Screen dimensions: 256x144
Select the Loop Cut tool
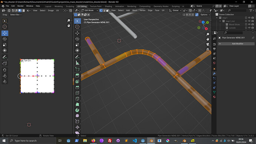click(x=78, y=93)
